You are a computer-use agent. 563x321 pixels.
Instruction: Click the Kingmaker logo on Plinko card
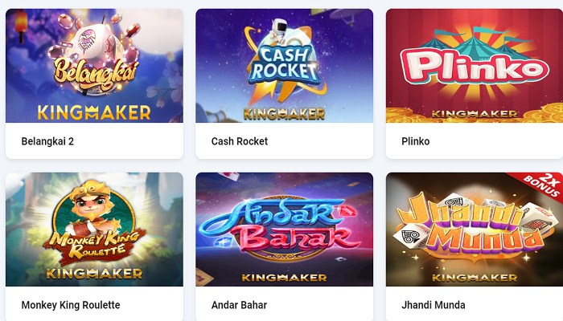click(475, 114)
